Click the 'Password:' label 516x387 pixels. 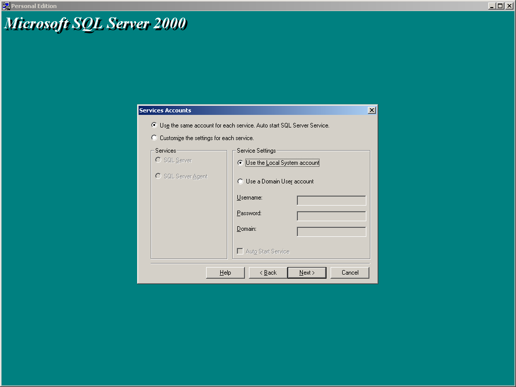pyautogui.click(x=249, y=213)
